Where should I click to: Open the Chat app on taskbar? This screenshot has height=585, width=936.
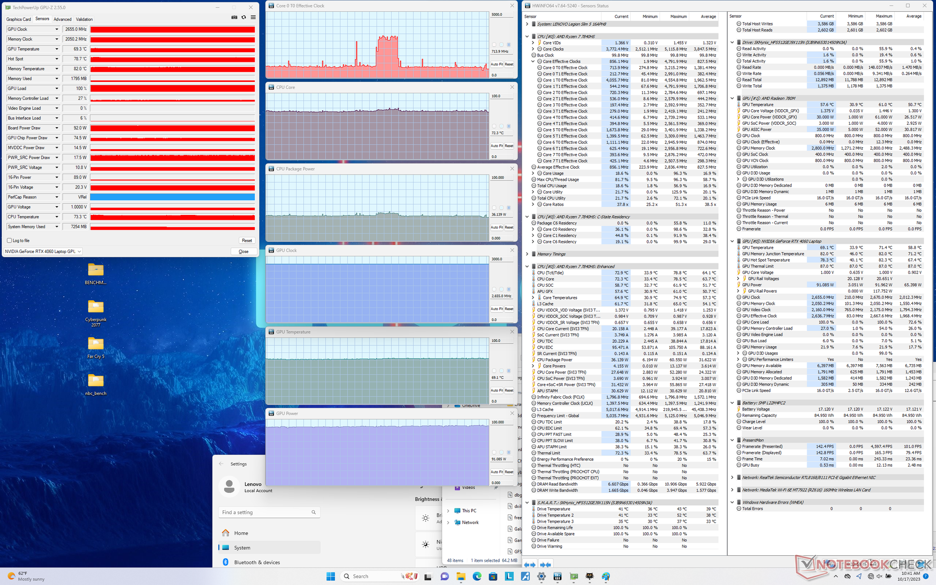445,576
